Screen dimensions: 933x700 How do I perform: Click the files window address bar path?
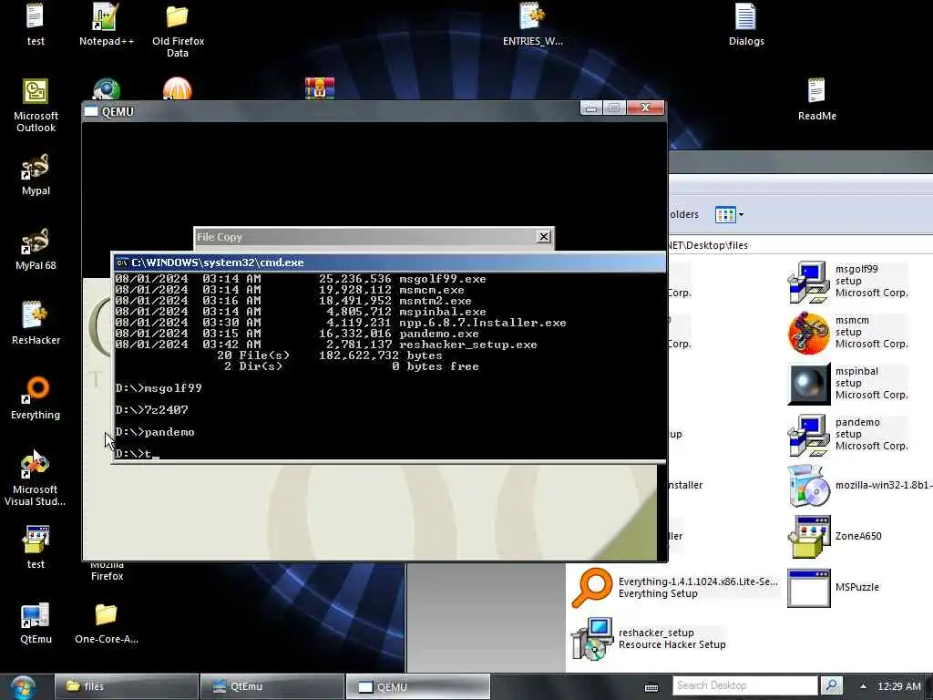point(708,245)
